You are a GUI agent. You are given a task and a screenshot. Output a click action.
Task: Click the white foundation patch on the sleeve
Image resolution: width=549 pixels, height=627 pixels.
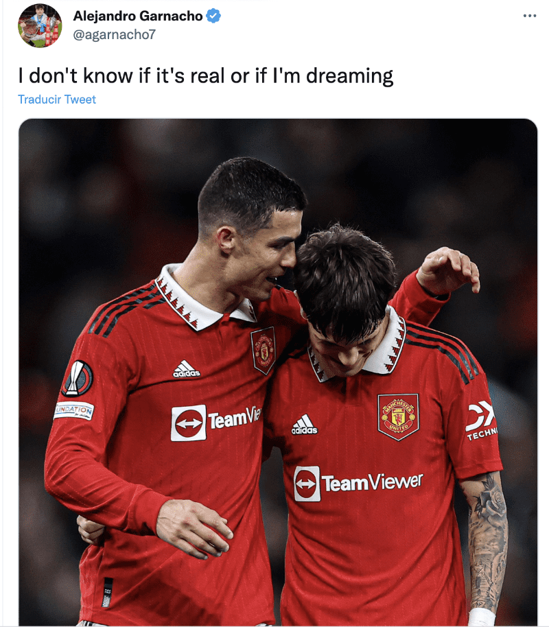tap(74, 411)
